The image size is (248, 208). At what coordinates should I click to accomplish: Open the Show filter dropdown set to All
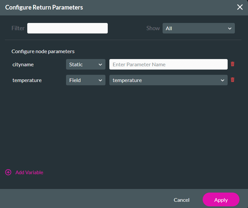click(199, 28)
